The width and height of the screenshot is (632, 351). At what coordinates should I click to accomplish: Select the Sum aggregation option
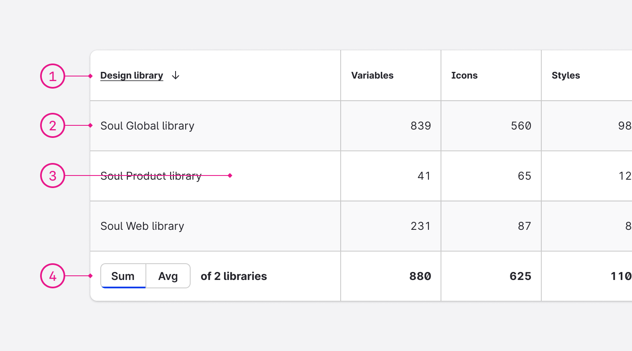pos(123,276)
